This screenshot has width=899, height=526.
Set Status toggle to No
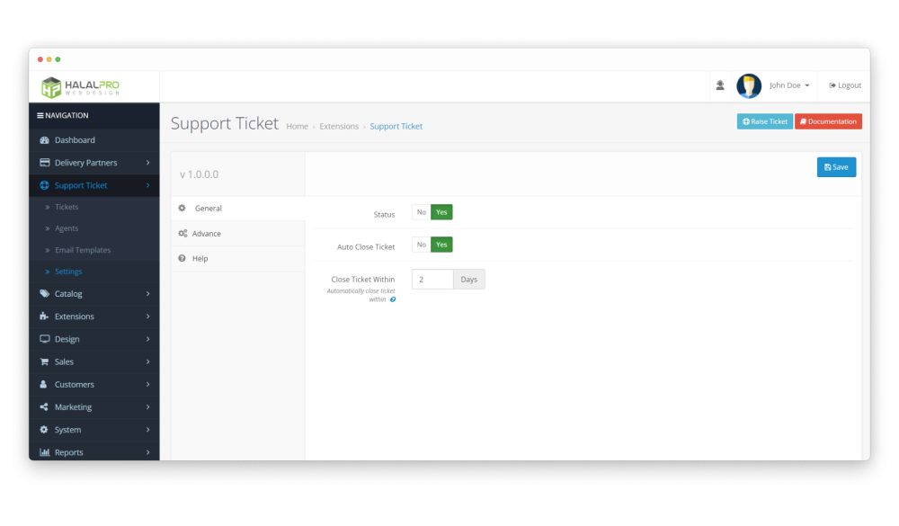421,213
